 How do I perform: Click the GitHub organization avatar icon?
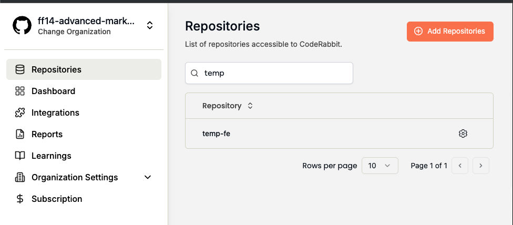(22, 26)
